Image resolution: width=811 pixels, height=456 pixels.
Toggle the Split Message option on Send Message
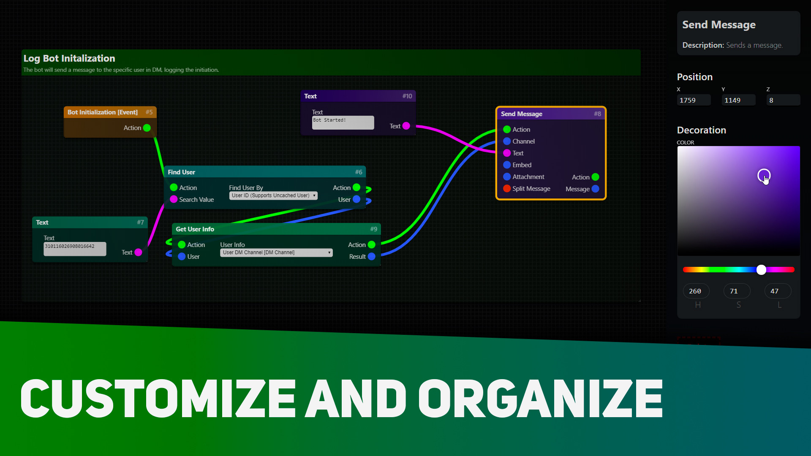(x=505, y=188)
